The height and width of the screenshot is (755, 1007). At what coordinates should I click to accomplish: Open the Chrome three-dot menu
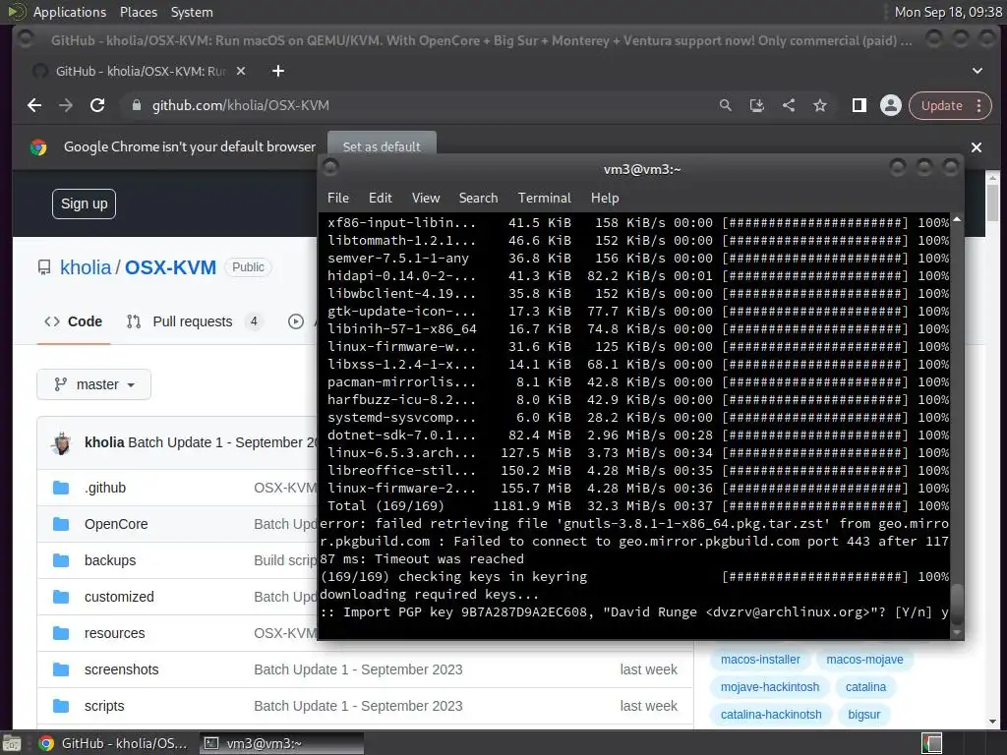point(978,105)
